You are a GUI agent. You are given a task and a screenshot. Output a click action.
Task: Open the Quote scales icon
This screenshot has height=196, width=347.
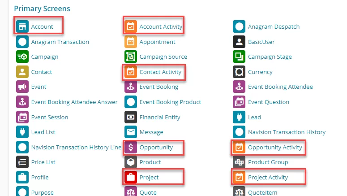pyautogui.click(x=131, y=191)
